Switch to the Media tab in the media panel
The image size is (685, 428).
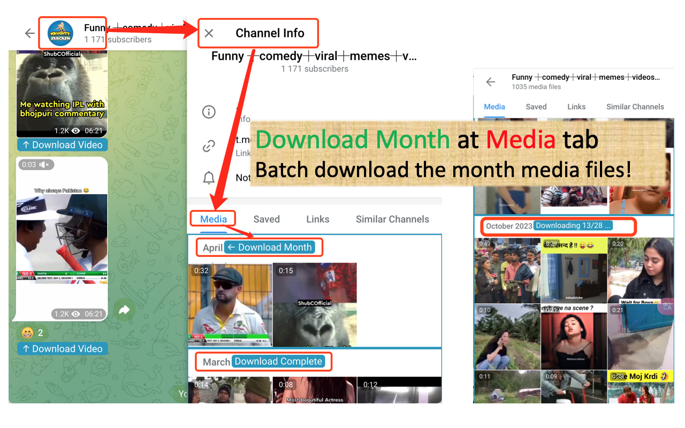tap(494, 106)
